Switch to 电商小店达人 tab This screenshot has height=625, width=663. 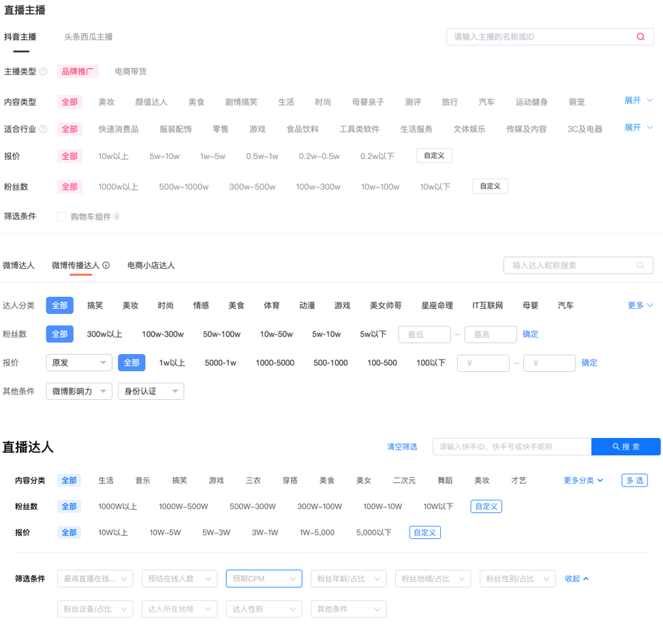[x=151, y=265]
